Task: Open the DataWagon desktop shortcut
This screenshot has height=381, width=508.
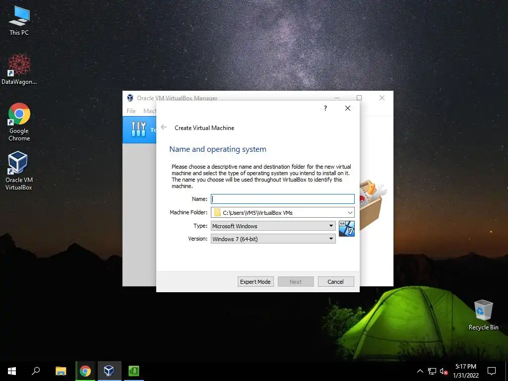Action: [x=19, y=69]
